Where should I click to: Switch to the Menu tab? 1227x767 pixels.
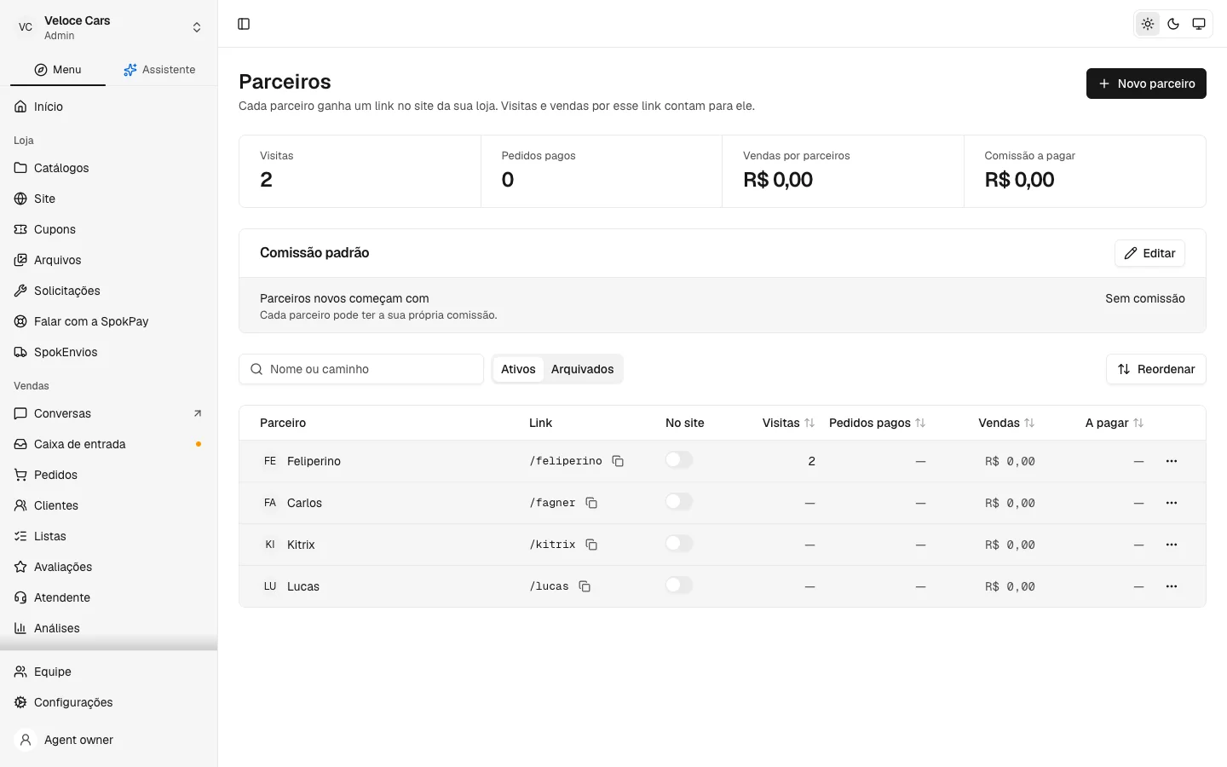[x=58, y=70]
